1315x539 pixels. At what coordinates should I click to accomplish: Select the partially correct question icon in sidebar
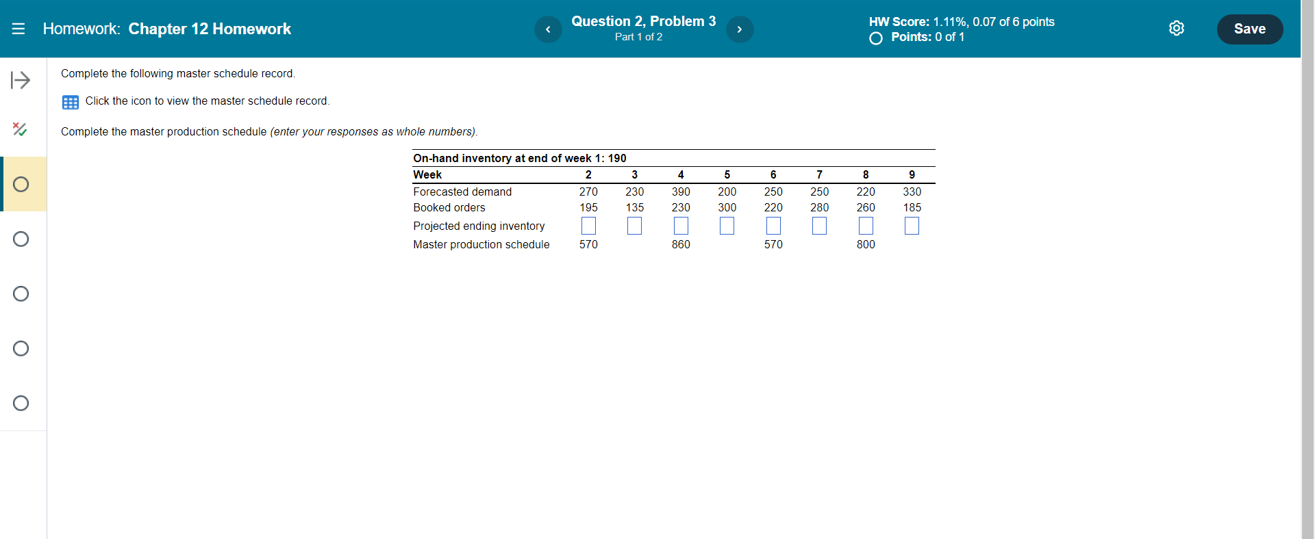tap(20, 129)
